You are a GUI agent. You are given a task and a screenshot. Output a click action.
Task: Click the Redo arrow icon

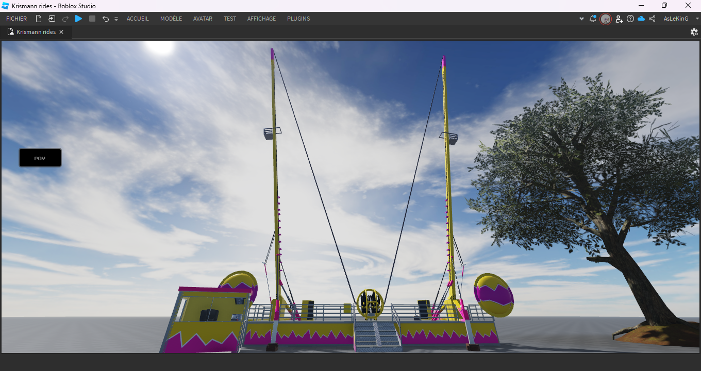pos(65,19)
